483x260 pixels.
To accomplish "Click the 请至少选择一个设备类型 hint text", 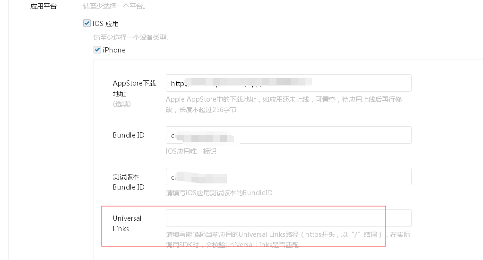I will click(x=131, y=38).
